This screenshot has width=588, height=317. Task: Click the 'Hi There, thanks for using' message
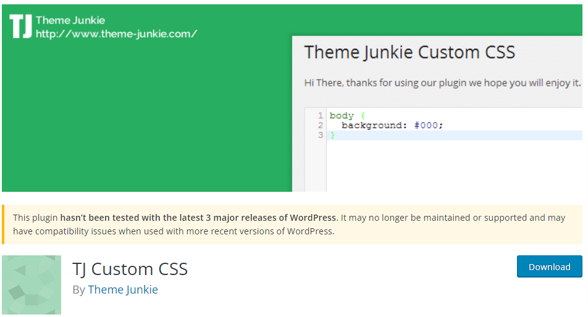coord(442,83)
